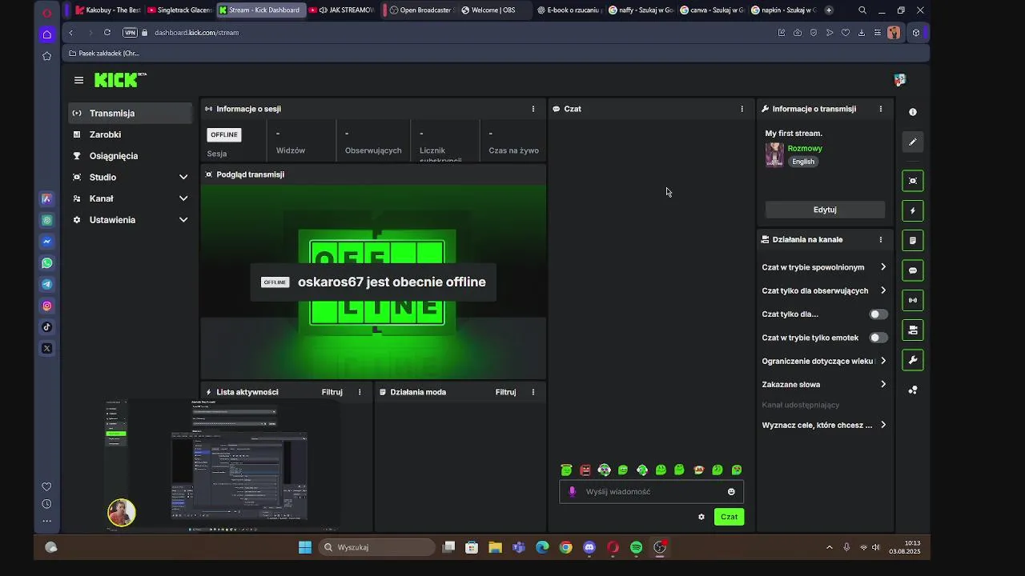The image size is (1025, 576).
Task: Click the picture-in-picture video thumbnail
Action: click(x=223, y=464)
